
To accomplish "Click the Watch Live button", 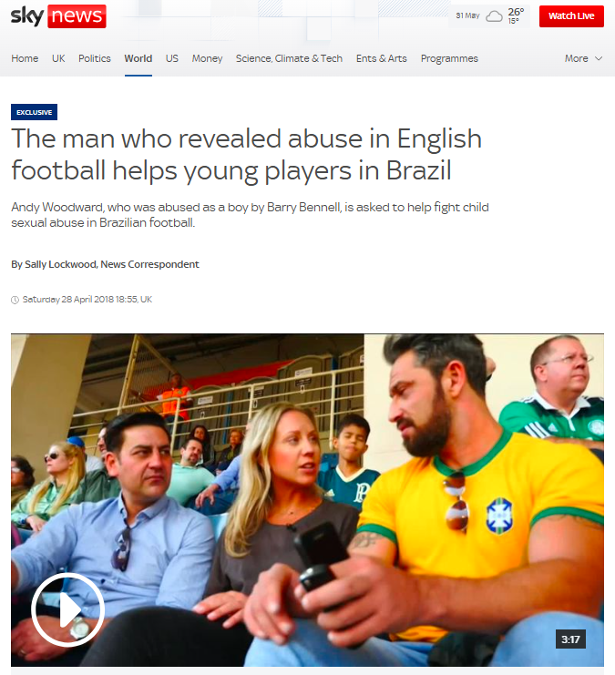I will pyautogui.click(x=571, y=15).
